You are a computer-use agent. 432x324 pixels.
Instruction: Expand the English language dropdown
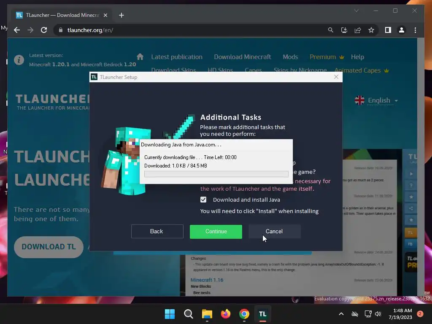point(383,100)
